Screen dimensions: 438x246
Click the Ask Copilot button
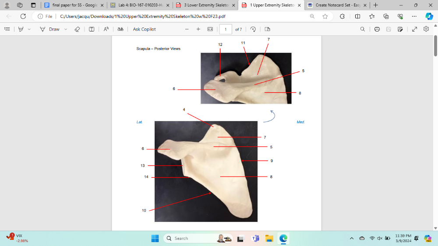(144, 29)
